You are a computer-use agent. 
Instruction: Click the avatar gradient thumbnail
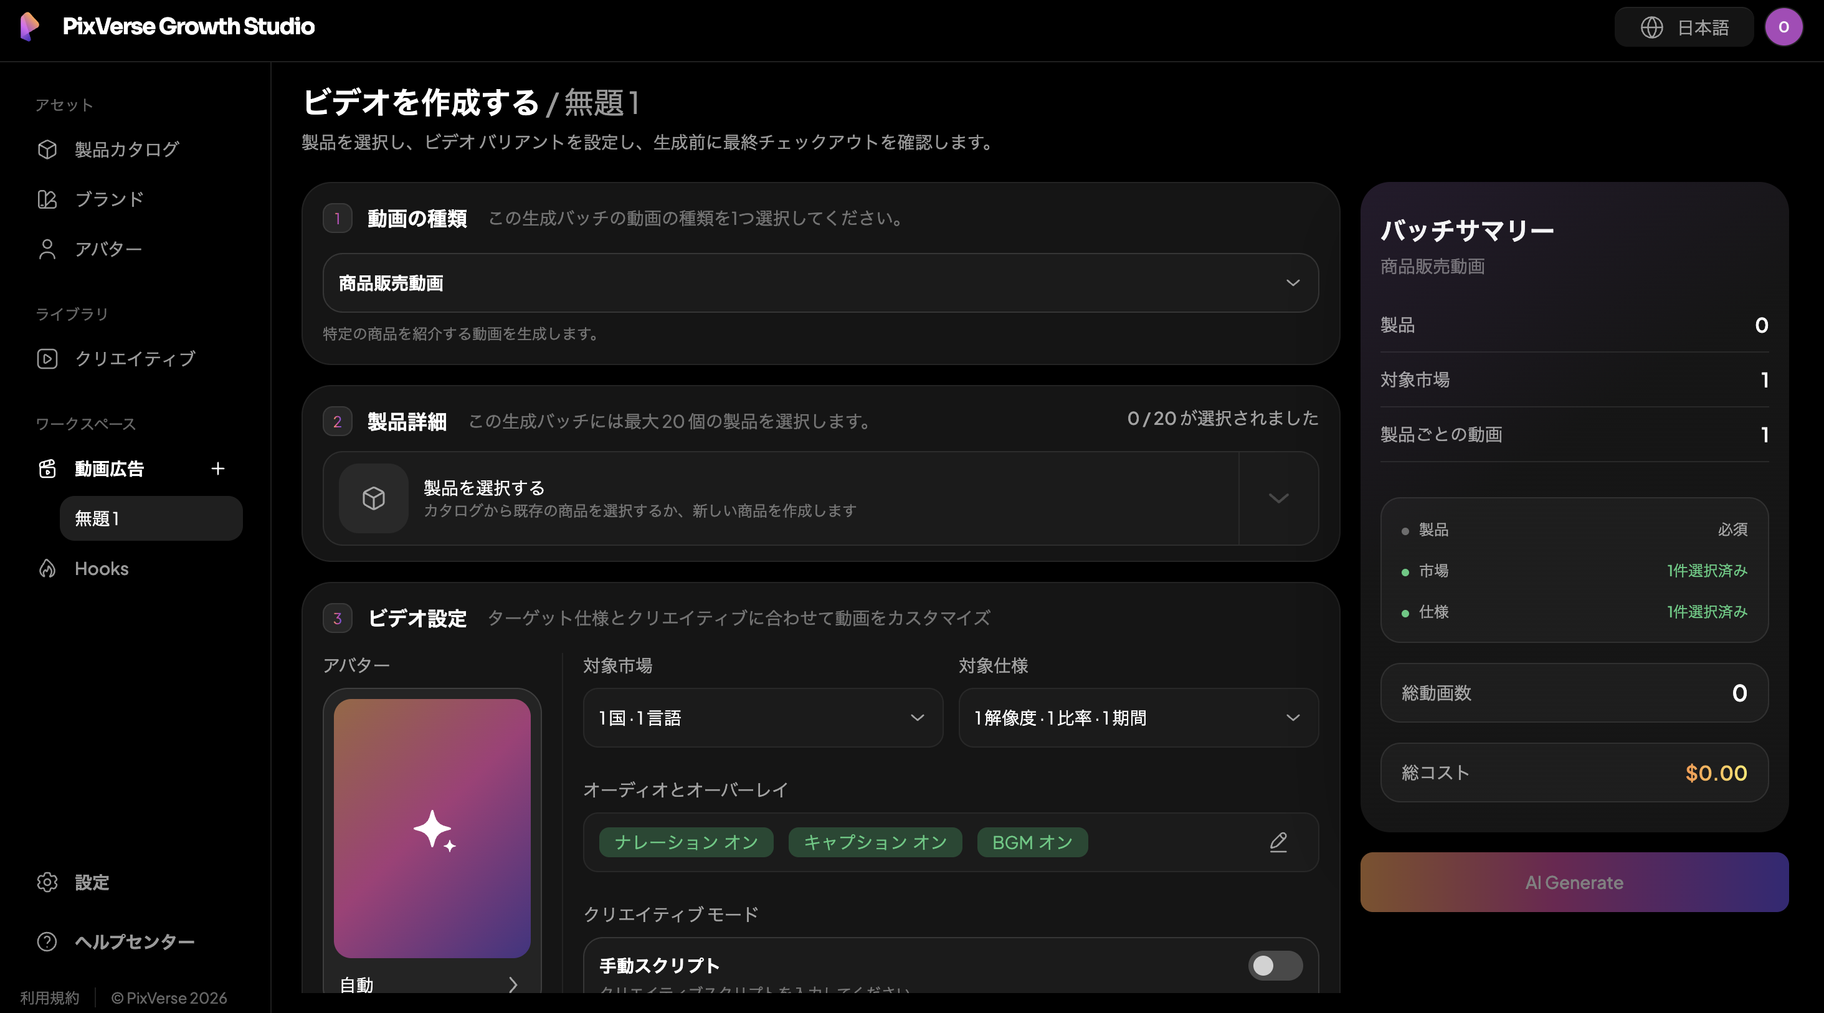(432, 828)
